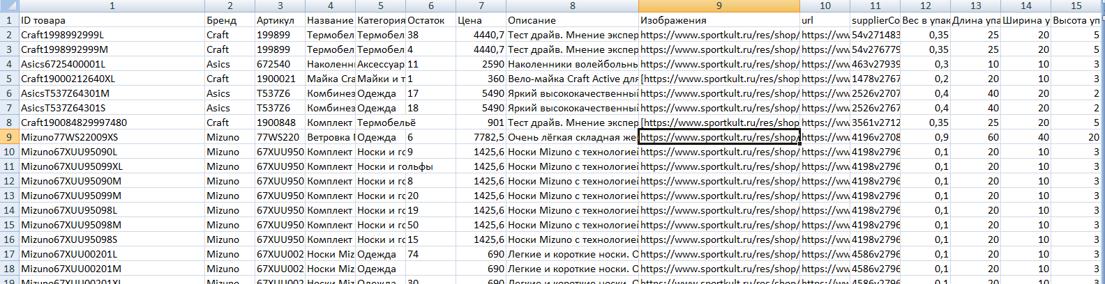Open the image URL in row 9
The width and height of the screenshot is (1105, 284).
[719, 137]
